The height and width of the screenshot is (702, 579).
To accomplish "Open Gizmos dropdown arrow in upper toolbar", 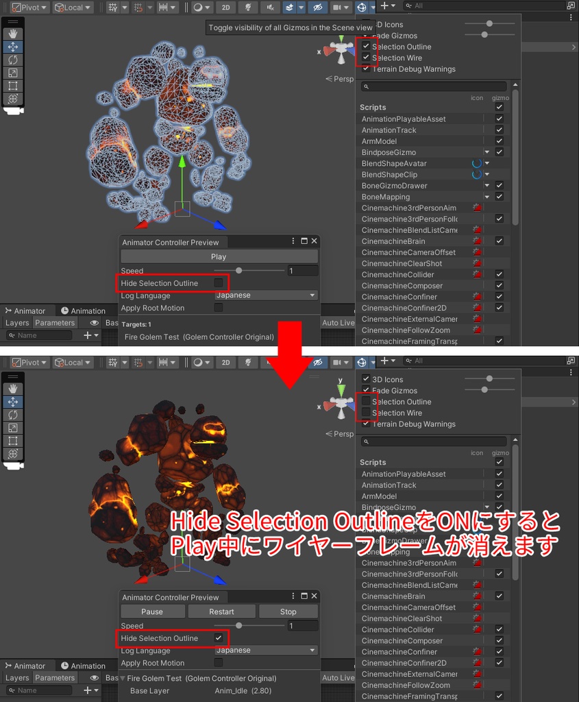I will 372,8.
